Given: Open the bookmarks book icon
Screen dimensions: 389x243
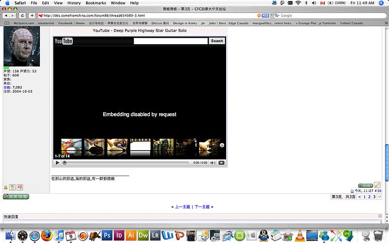Looking at the screenshot, I should [x=7, y=23].
